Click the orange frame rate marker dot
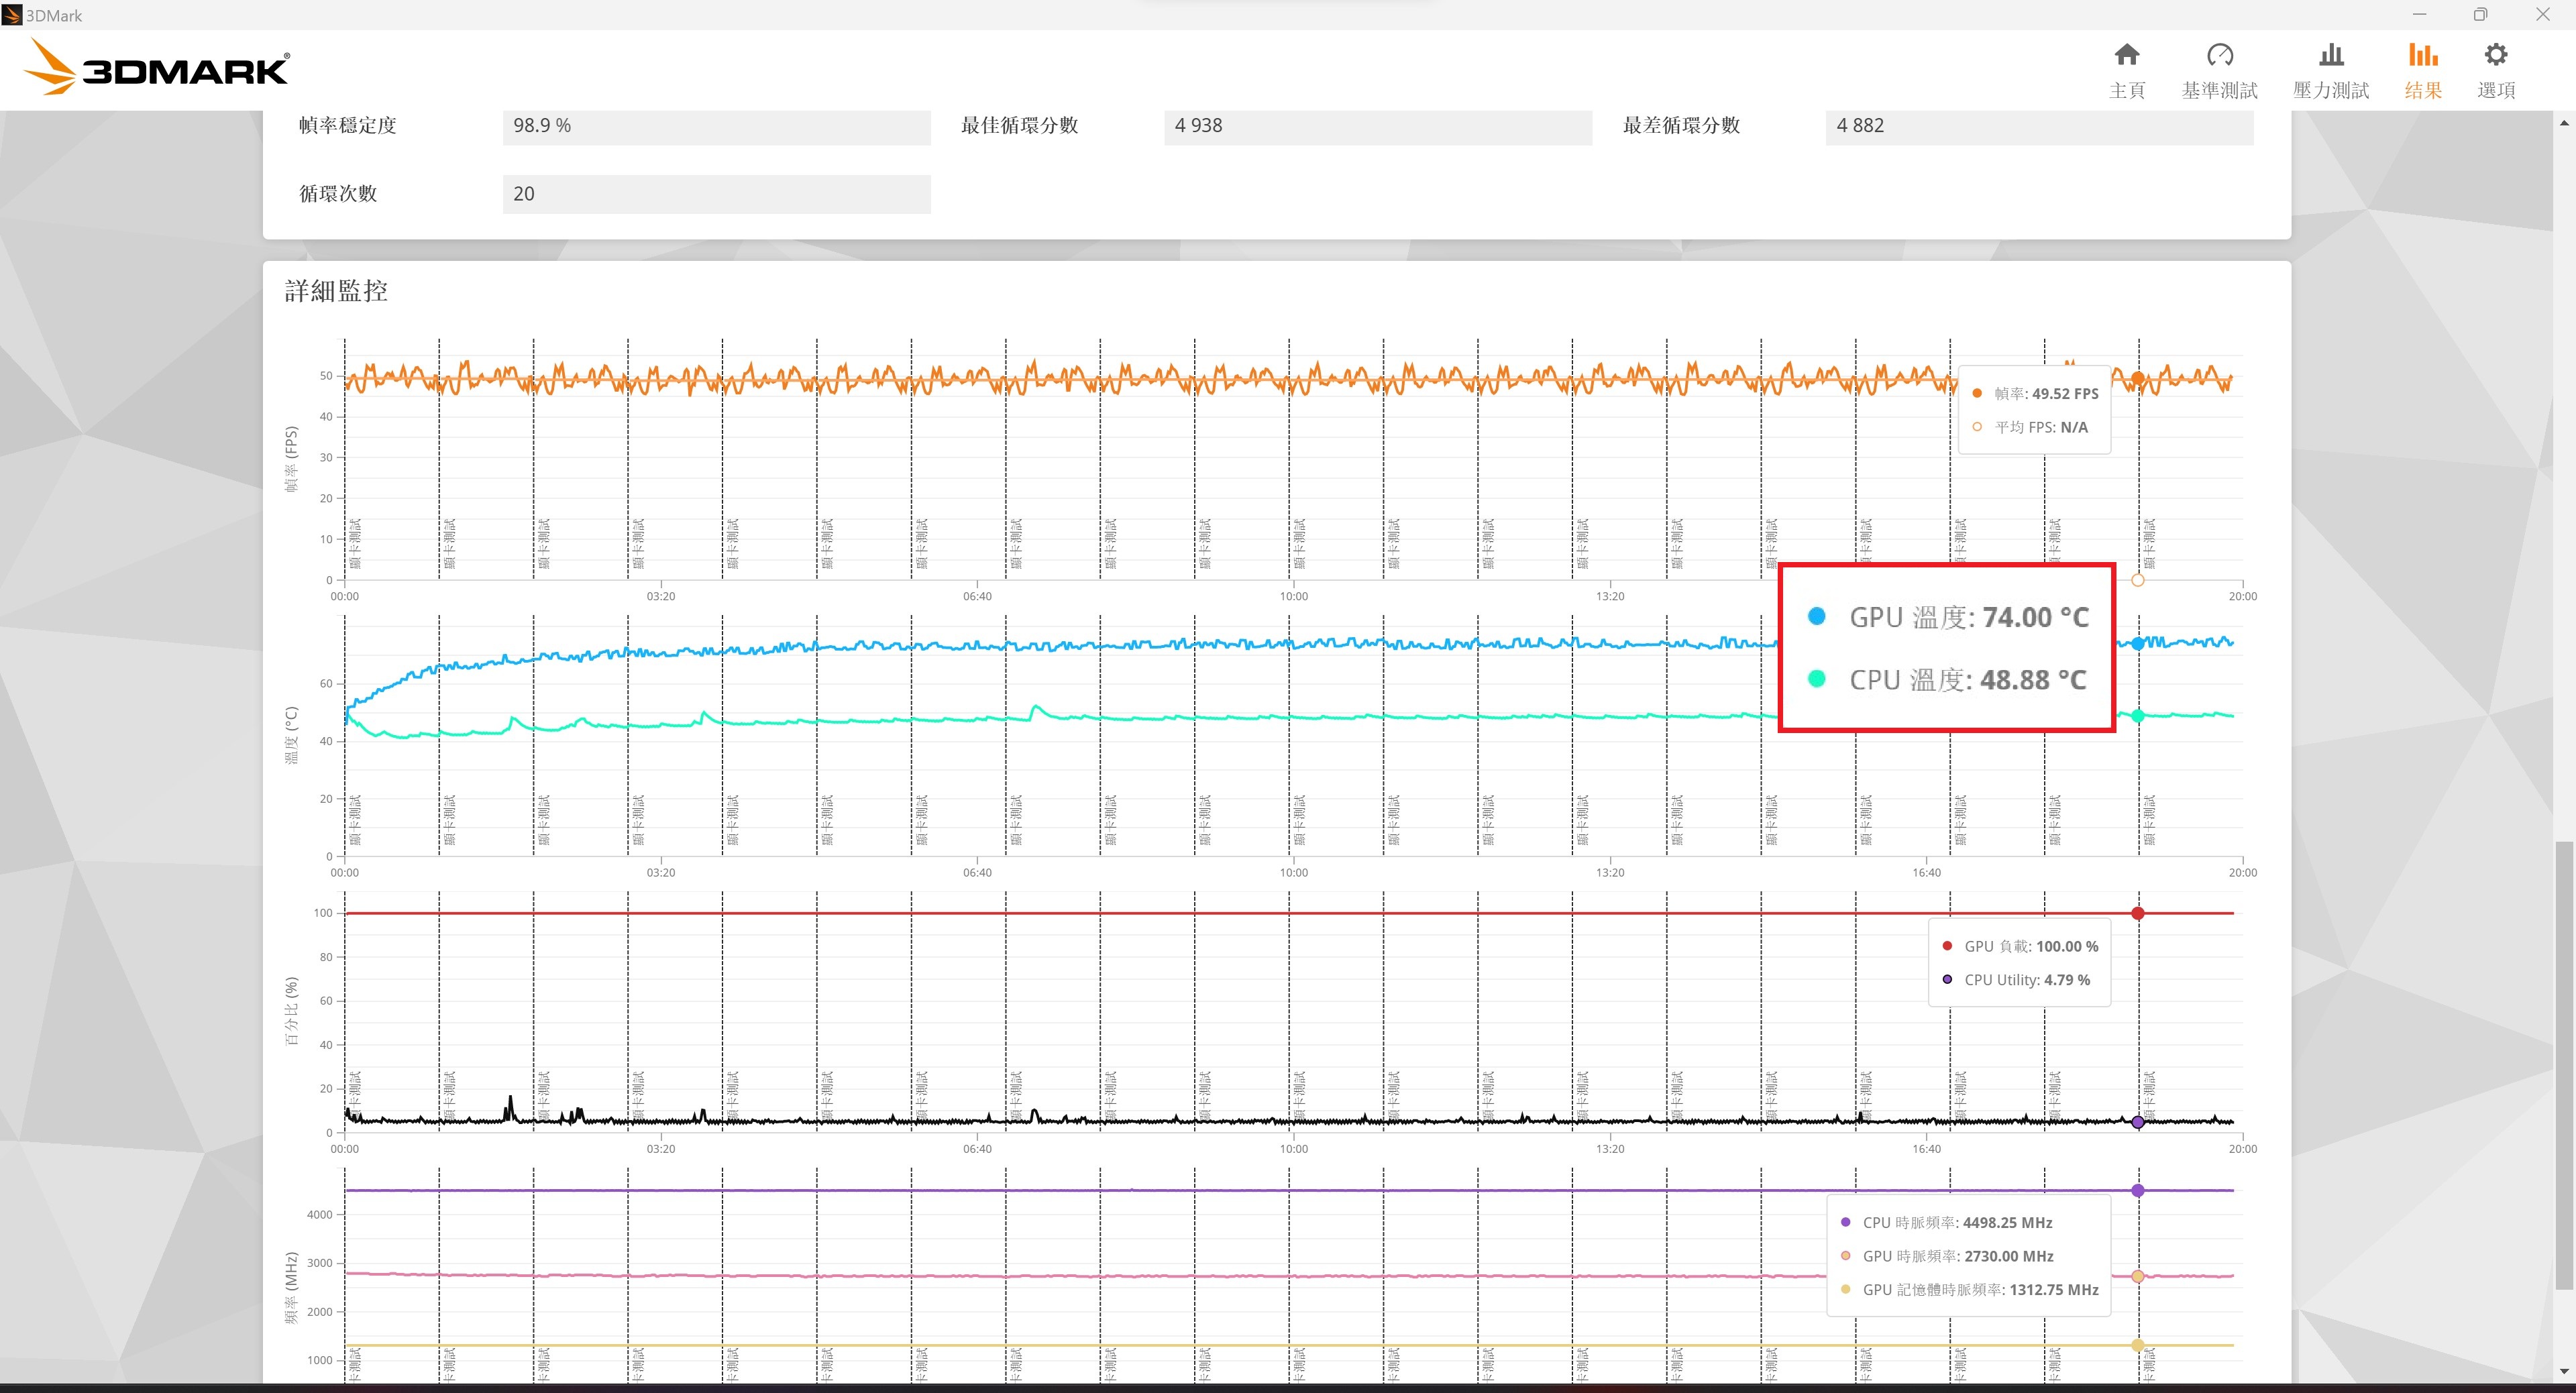2576x1393 pixels. pyautogui.click(x=2138, y=378)
